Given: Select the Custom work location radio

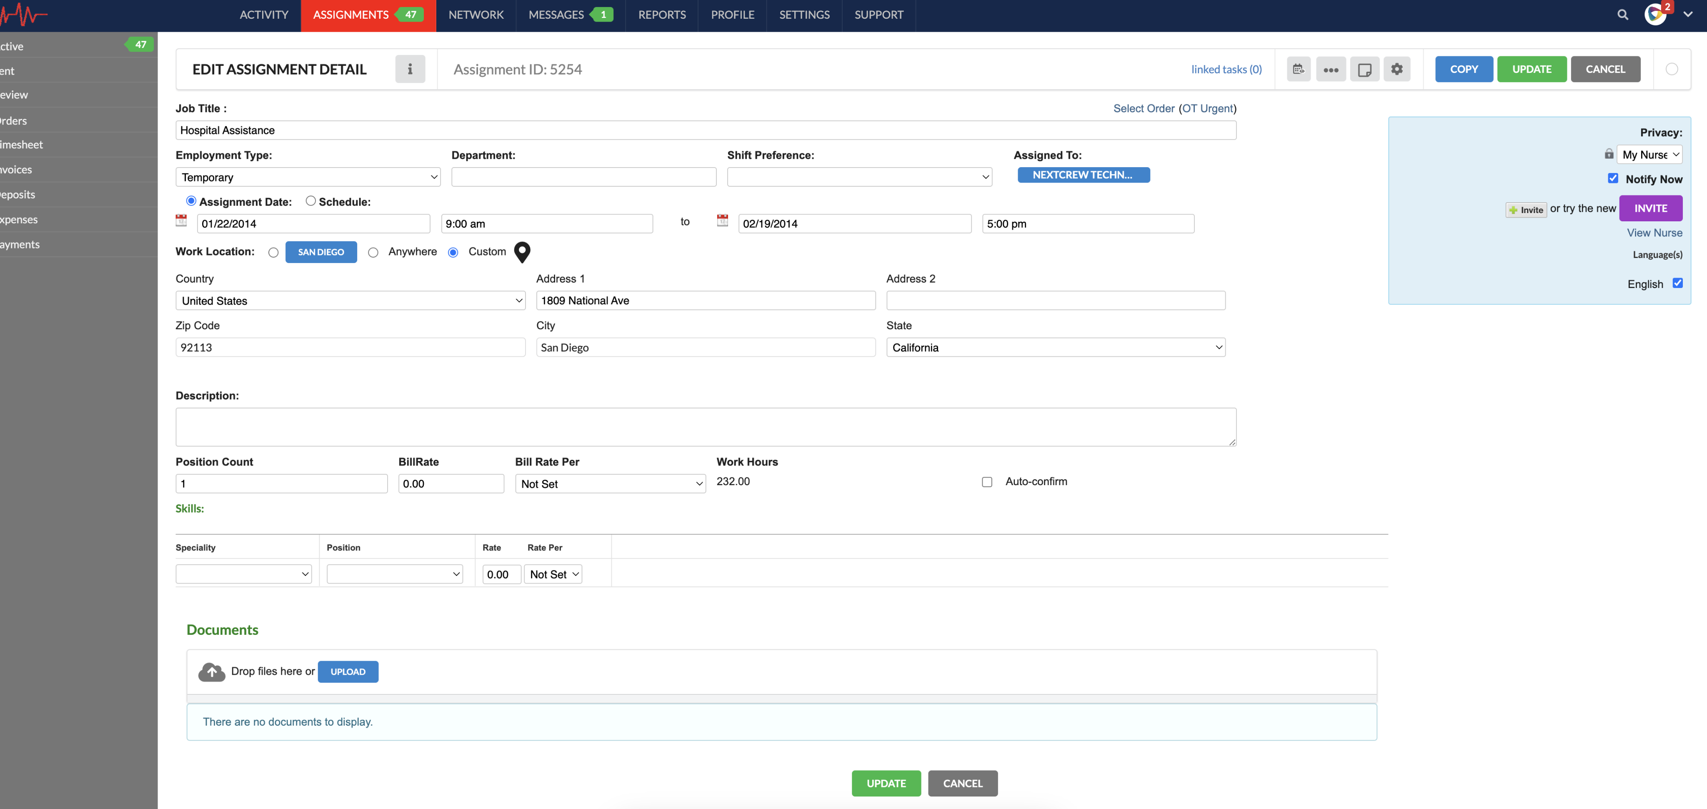Looking at the screenshot, I should (453, 253).
